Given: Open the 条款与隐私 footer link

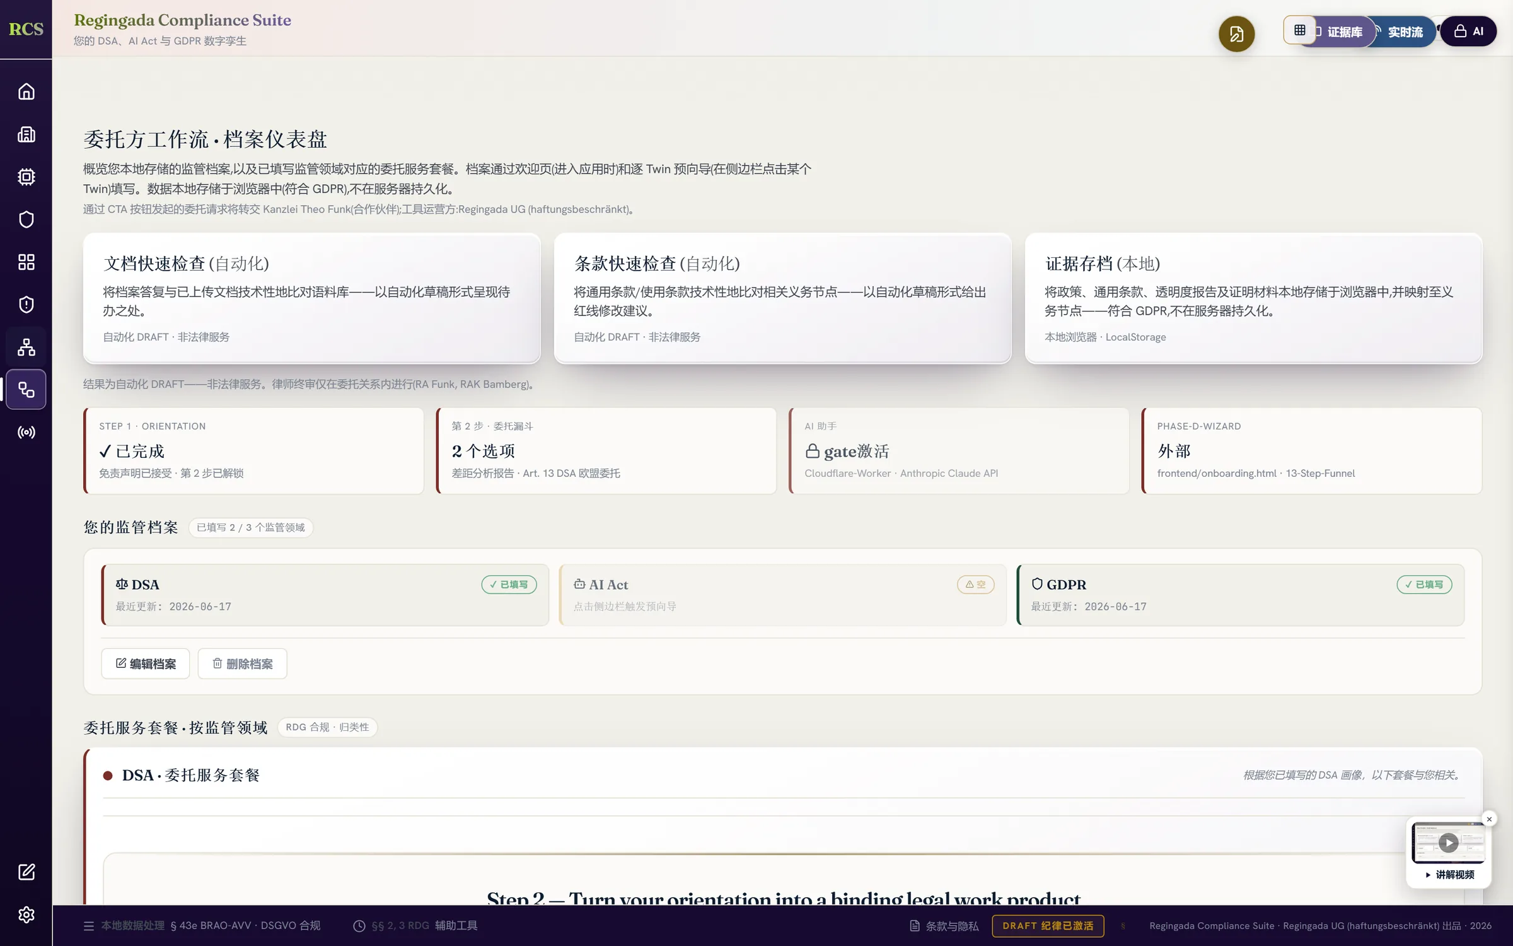Looking at the screenshot, I should 944,926.
